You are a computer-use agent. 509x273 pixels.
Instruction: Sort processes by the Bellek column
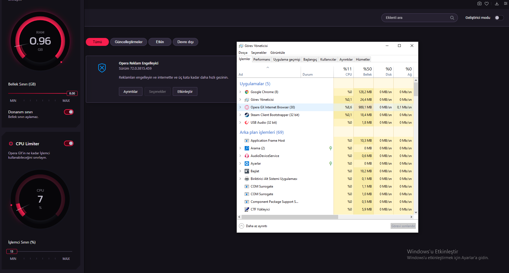point(364,72)
